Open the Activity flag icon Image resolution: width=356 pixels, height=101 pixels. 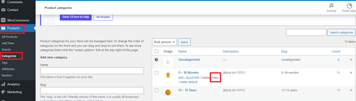click(331, 6)
